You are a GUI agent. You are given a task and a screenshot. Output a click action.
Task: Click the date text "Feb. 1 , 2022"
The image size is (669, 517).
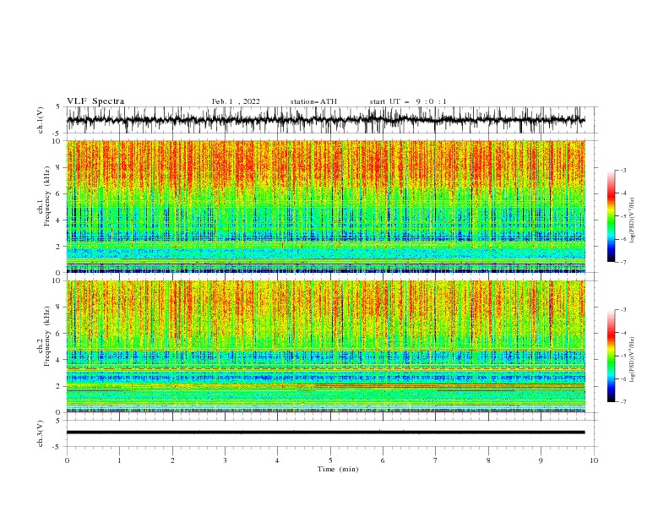coord(236,101)
